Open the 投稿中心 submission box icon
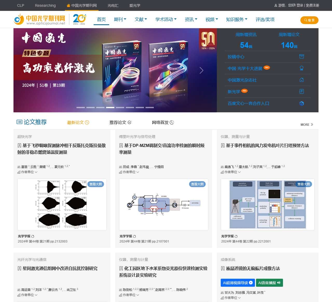 point(302,56)
